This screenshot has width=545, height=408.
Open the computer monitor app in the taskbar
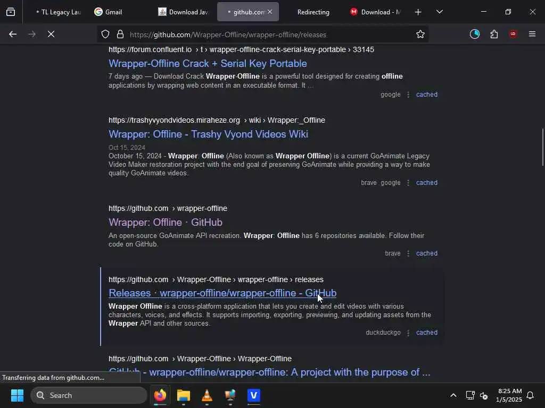[230, 395]
